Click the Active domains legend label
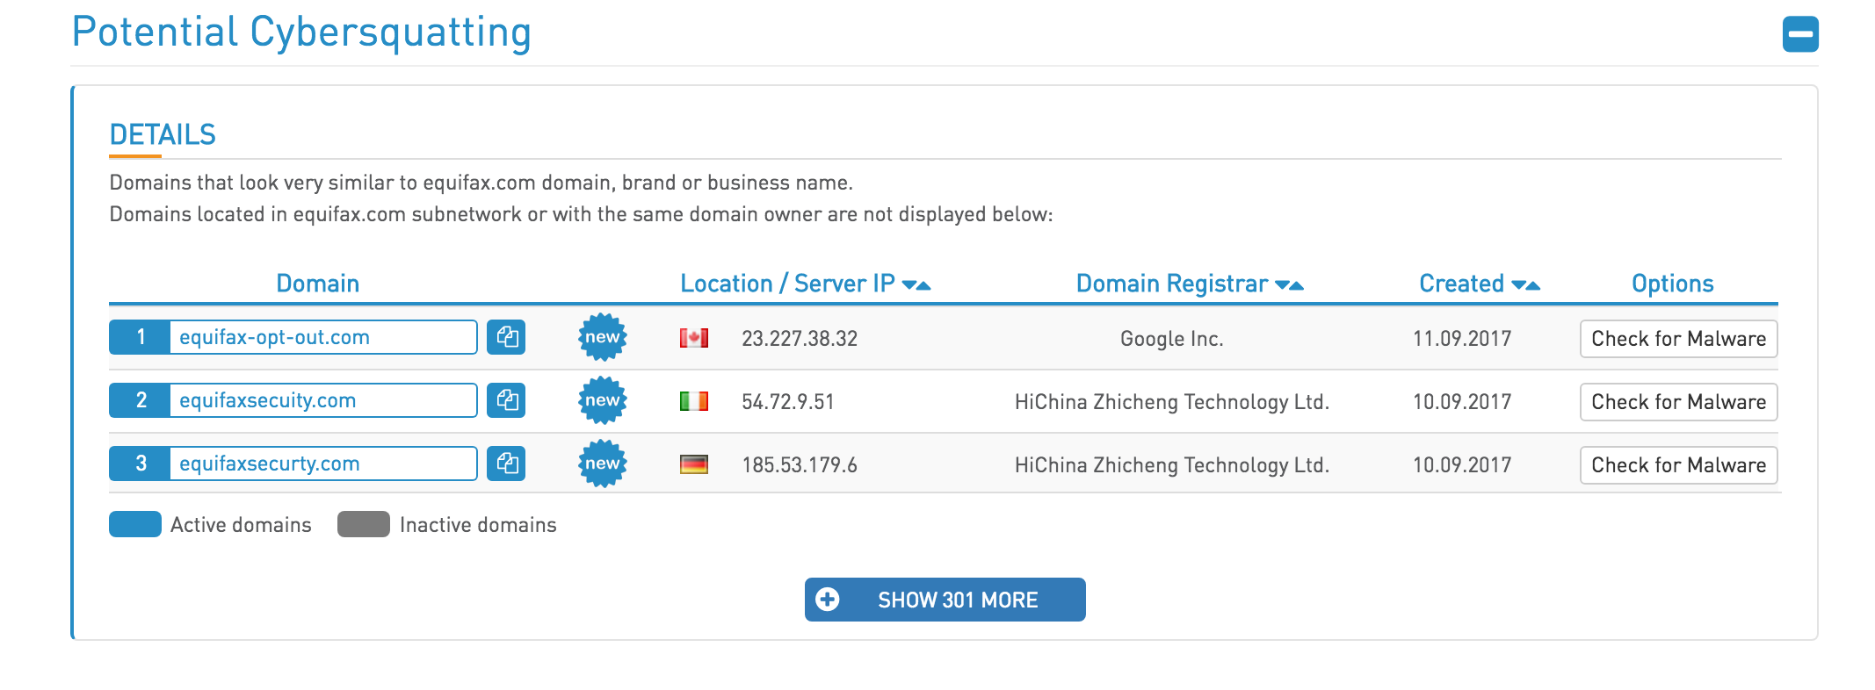This screenshot has height=690, width=1875. coord(241,525)
